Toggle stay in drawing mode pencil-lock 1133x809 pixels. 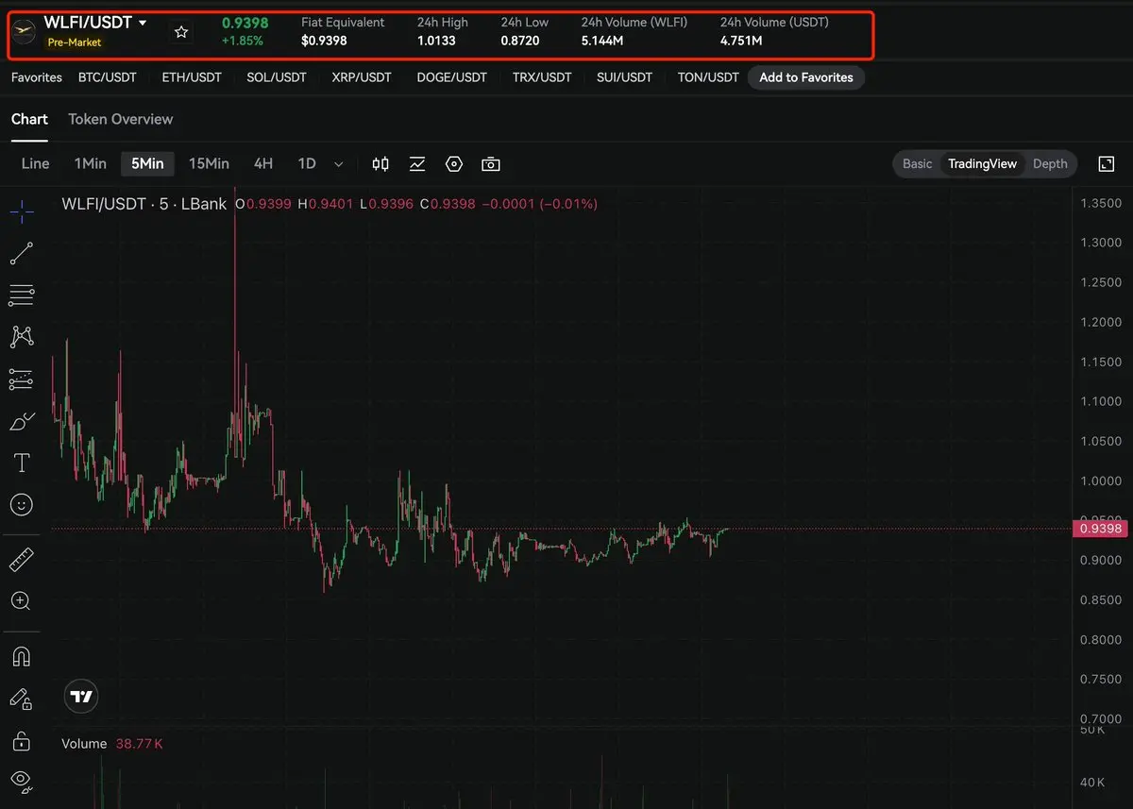click(22, 699)
